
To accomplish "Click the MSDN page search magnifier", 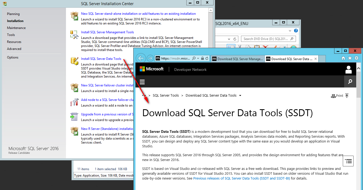I will coord(350,82).
